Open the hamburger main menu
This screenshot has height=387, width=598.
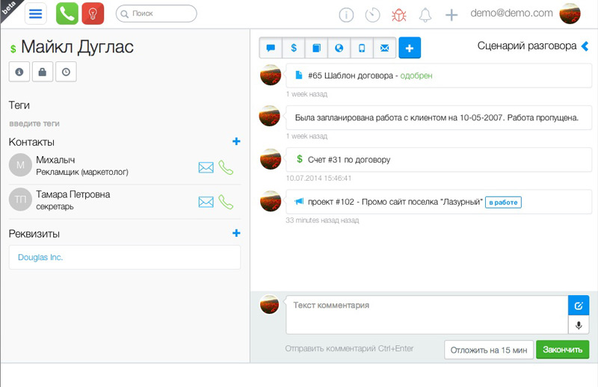coord(36,13)
